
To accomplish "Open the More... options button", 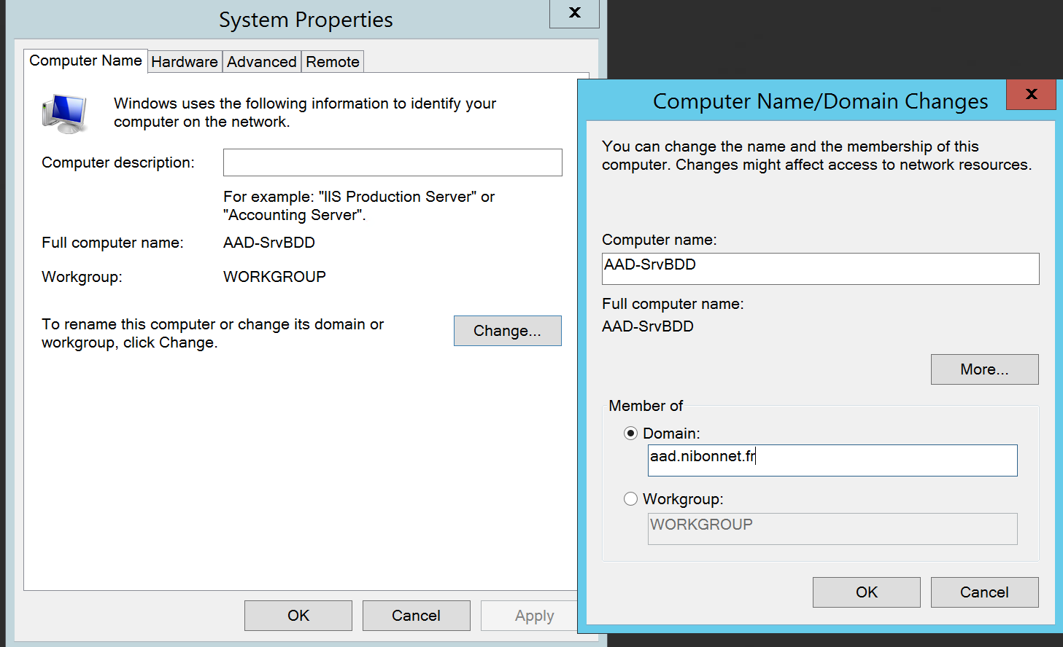I will pyautogui.click(x=984, y=369).
